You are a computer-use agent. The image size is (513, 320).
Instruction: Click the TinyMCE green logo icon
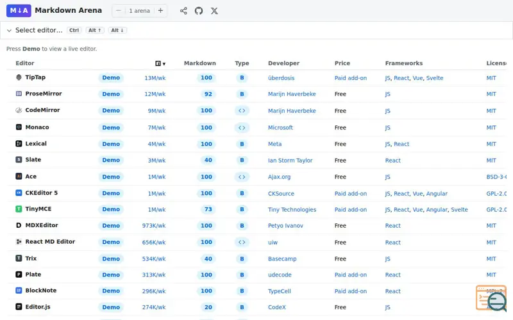[x=19, y=209]
